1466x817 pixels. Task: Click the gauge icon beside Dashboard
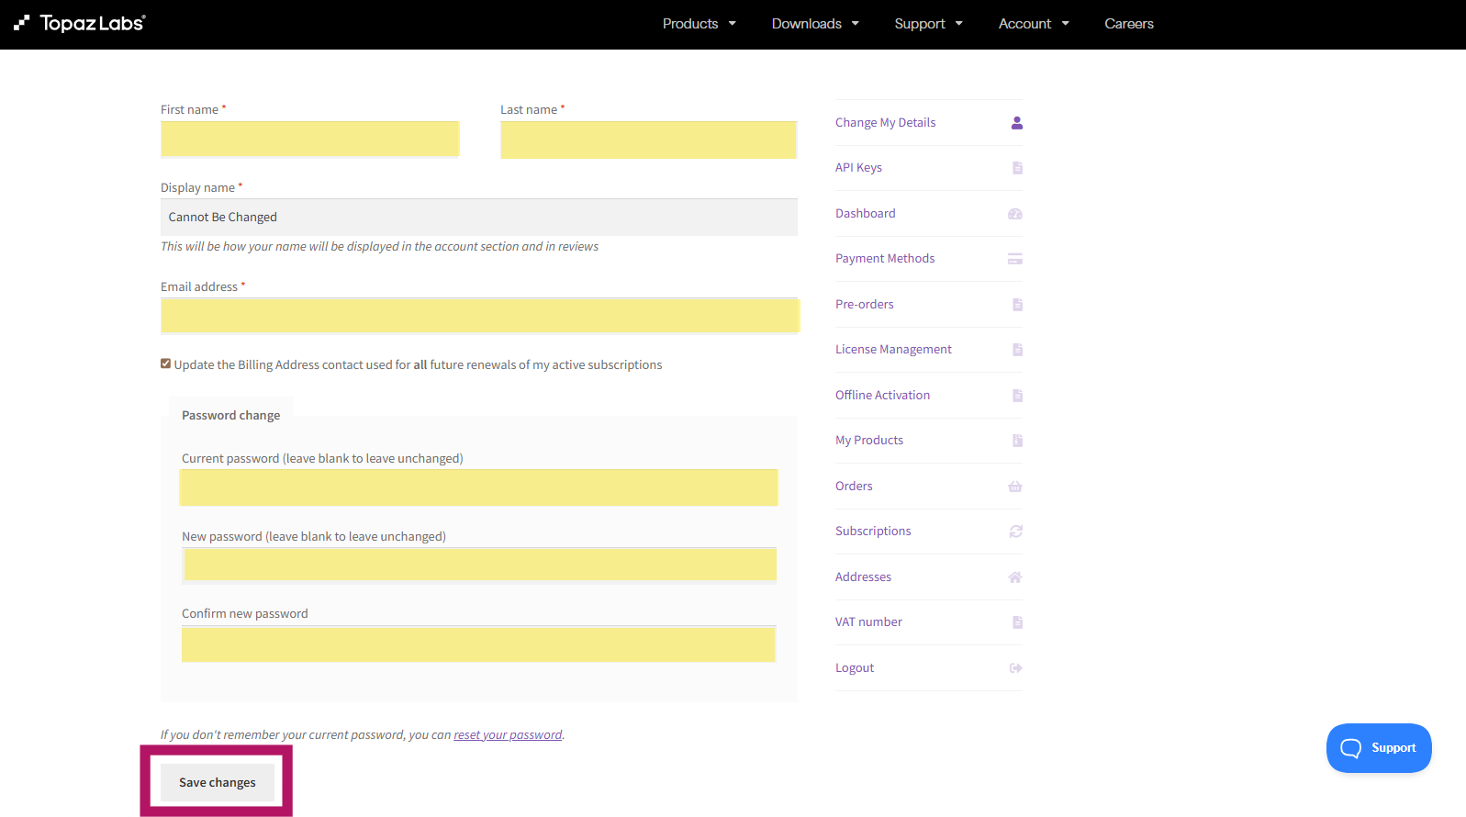1015,214
